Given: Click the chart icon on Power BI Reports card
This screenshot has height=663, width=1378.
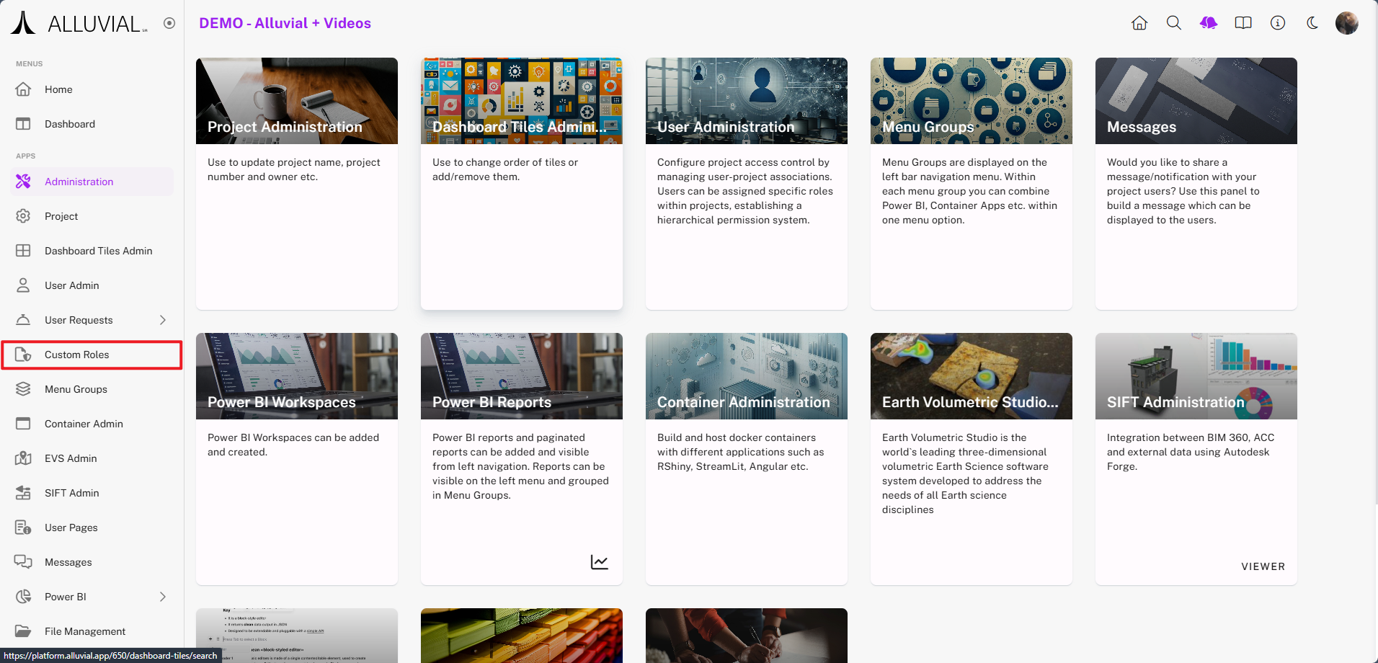Looking at the screenshot, I should point(600,562).
